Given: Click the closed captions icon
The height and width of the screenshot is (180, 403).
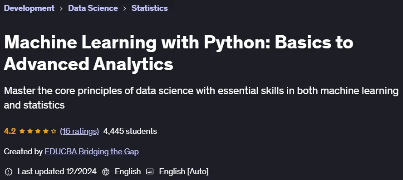Looking at the screenshot, I should pyautogui.click(x=150, y=171).
